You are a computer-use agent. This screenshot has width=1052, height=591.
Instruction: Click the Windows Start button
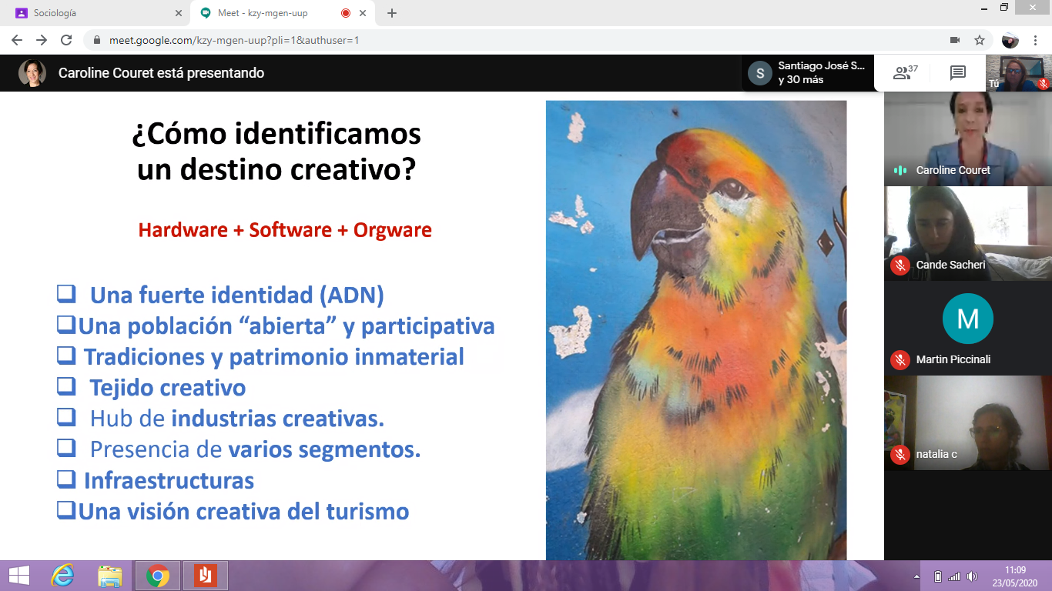point(18,576)
